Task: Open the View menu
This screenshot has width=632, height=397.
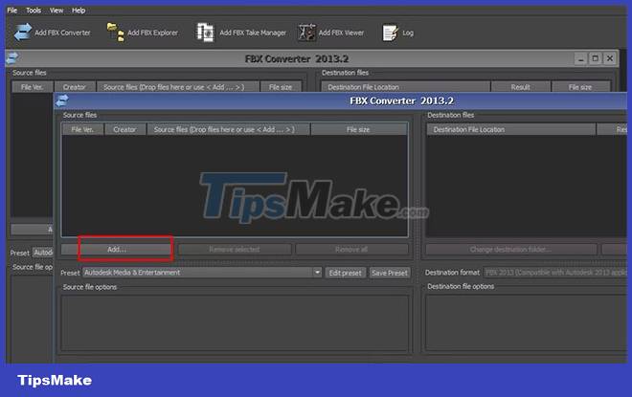Action: [x=56, y=11]
